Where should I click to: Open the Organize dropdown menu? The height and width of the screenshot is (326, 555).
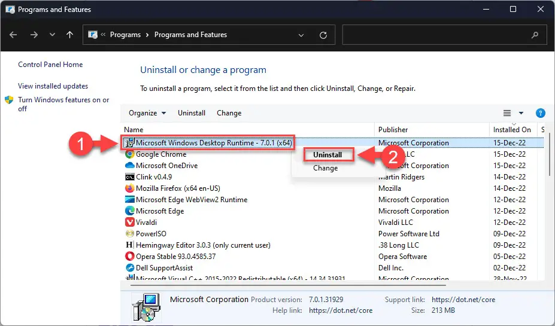[147, 113]
